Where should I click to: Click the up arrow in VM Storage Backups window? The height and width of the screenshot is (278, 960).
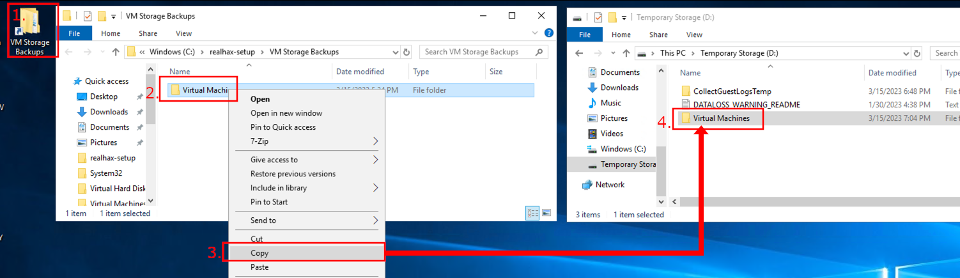coord(116,52)
